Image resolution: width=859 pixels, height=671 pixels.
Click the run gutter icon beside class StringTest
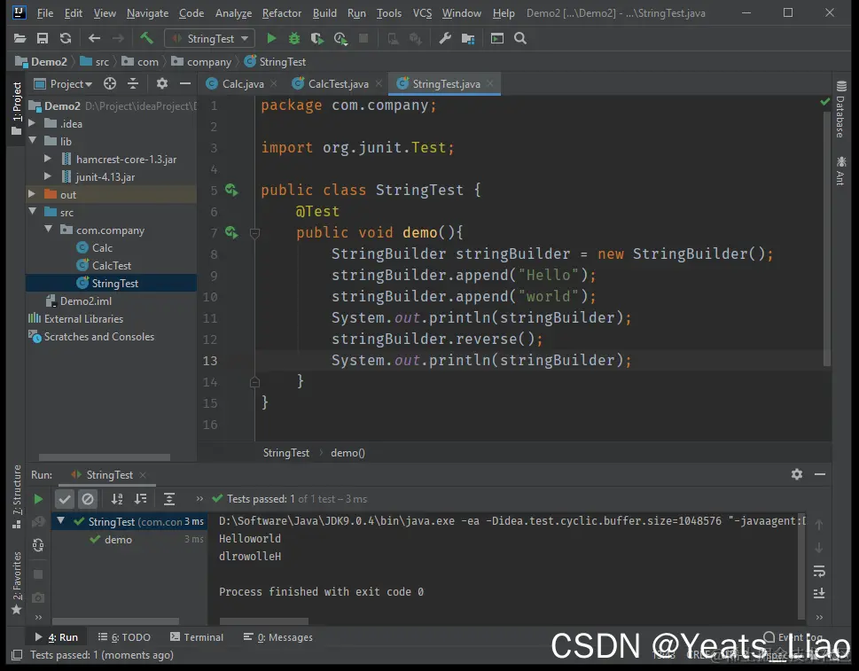[x=231, y=190]
